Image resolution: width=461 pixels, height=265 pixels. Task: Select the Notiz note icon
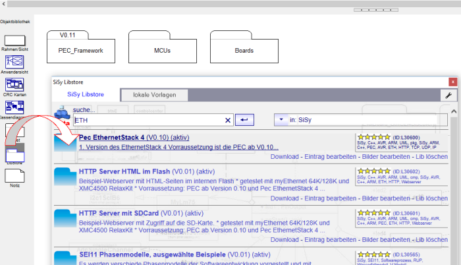pyautogui.click(x=14, y=175)
